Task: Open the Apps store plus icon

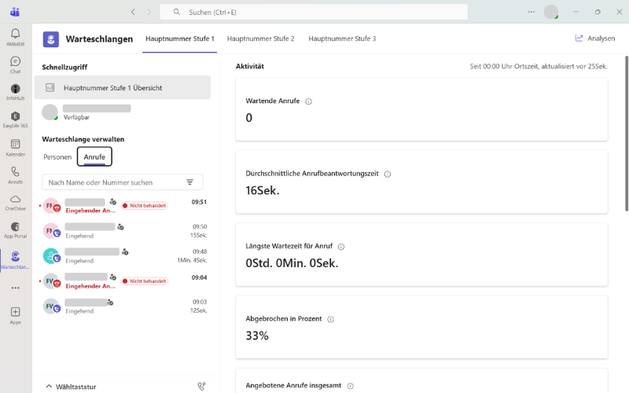Action: click(15, 316)
